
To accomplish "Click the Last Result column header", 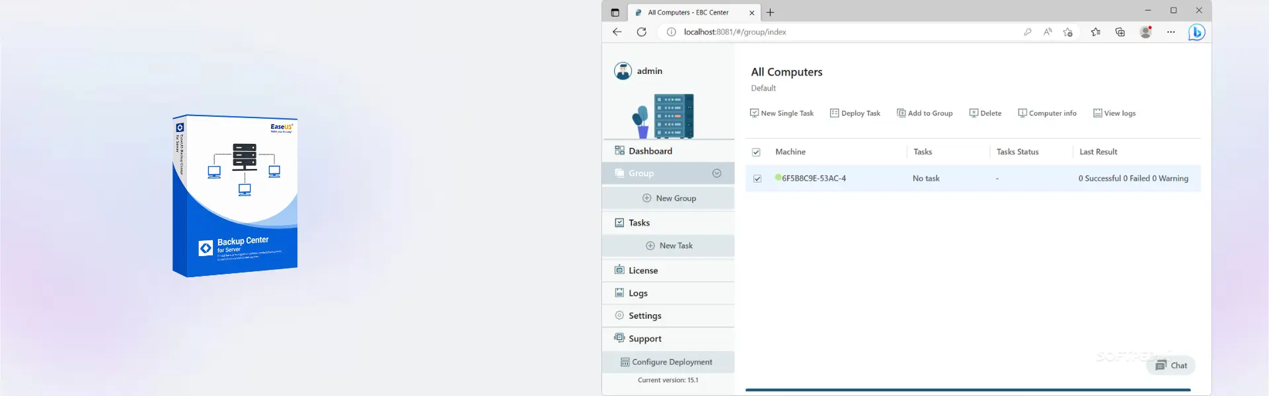I will click(x=1098, y=152).
